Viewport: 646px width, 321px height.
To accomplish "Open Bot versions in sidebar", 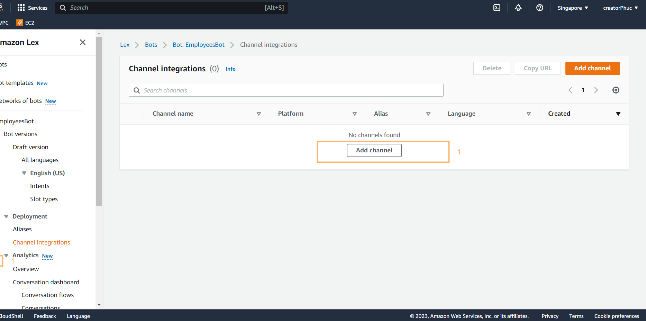I will point(20,134).
